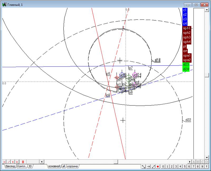
Task: Click number button 1
Action: (167, 167)
